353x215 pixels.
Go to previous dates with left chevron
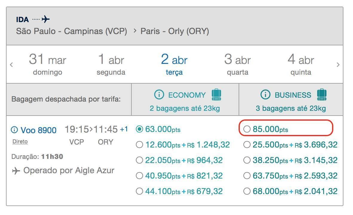[11, 65]
